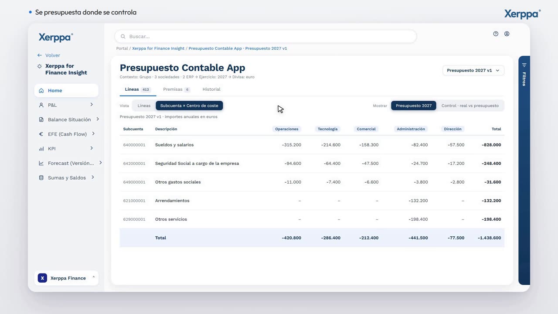Click the P&L person icon

pyautogui.click(x=41, y=105)
